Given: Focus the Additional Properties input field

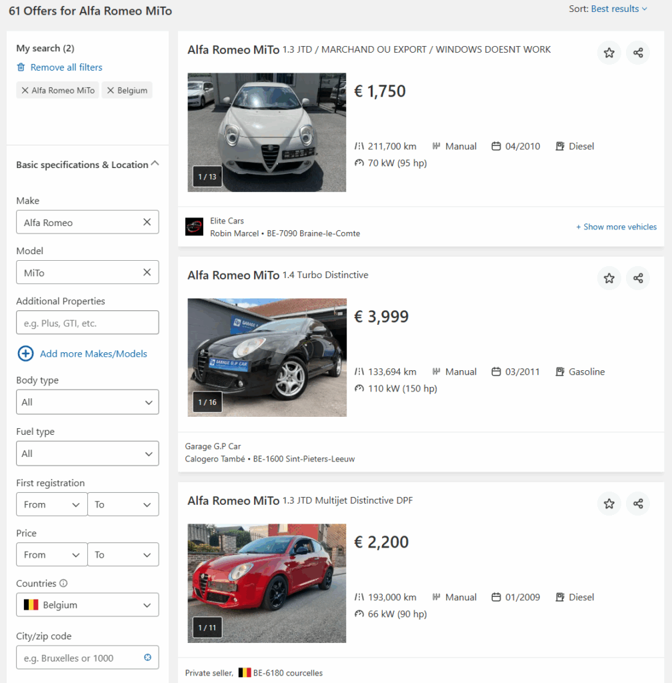Looking at the screenshot, I should 87,323.
